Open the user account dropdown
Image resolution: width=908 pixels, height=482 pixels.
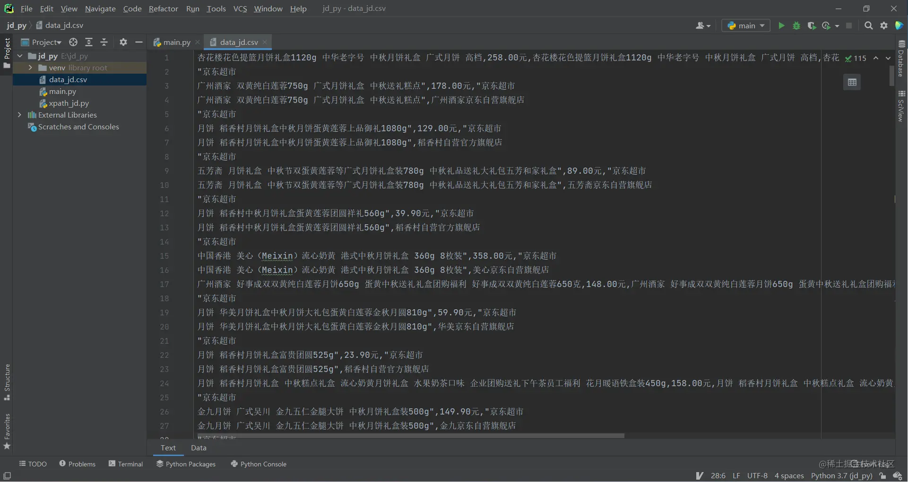pyautogui.click(x=703, y=25)
